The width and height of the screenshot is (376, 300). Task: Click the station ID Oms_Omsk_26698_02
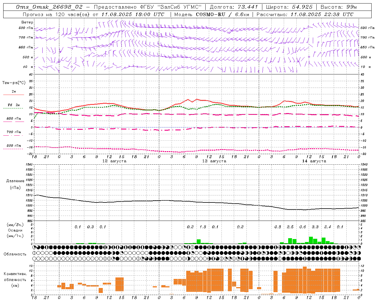pos(49,7)
